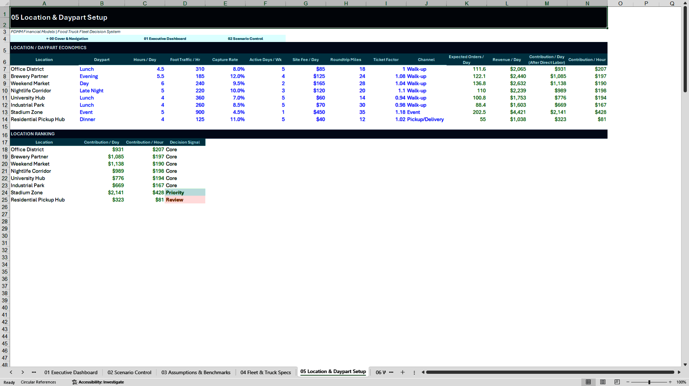Image resolution: width=689 pixels, height=386 pixels.
Task: Click the 100% zoom level button
Action: (681, 382)
